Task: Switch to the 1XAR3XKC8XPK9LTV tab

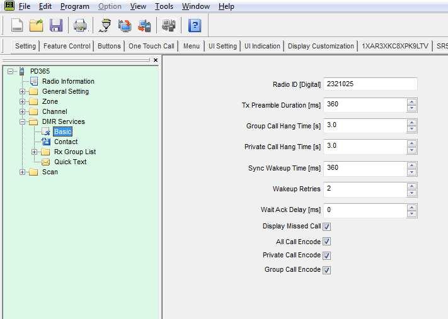Action: click(x=395, y=46)
